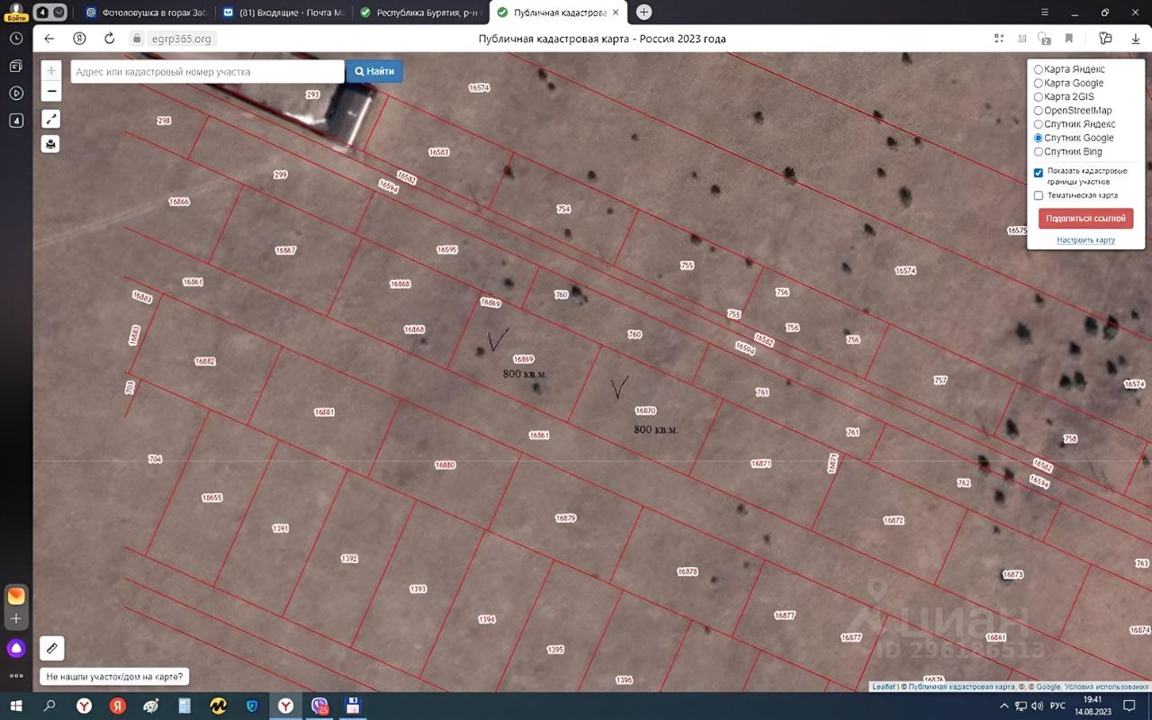Viewport: 1152px width, 720px height.
Task: Open the Viber icon on the taskbar
Action: pos(319,706)
